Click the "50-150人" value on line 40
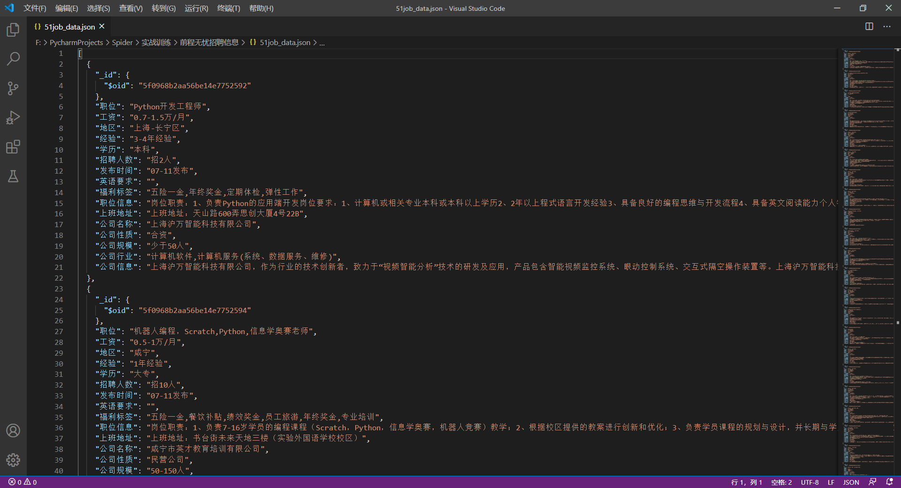The image size is (901, 488). [168, 470]
